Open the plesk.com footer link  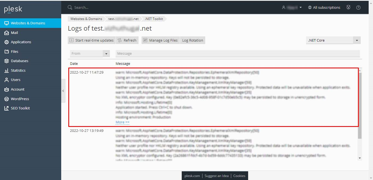pyautogui.click(x=192, y=176)
